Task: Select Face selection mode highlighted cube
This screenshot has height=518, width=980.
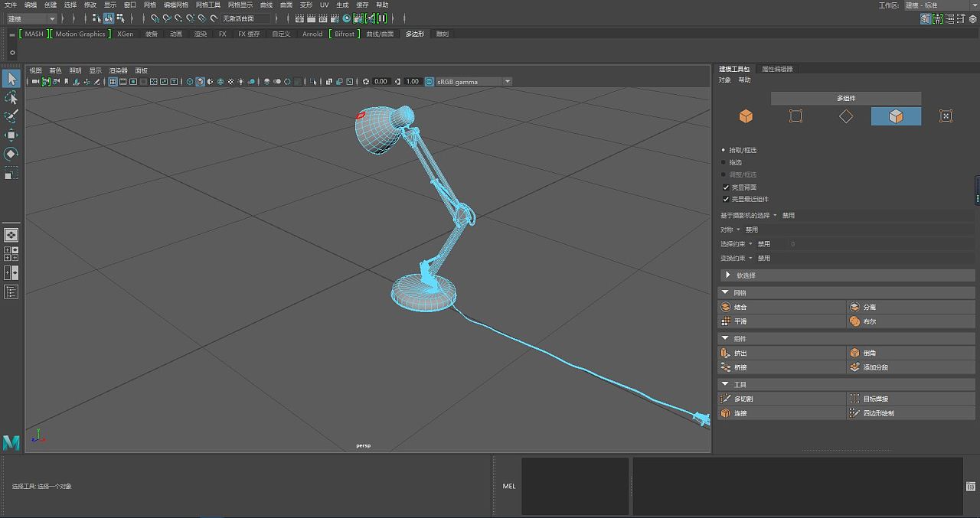Action: click(x=896, y=116)
